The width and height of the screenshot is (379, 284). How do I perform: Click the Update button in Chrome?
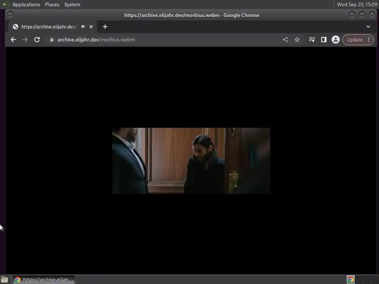[x=355, y=40]
